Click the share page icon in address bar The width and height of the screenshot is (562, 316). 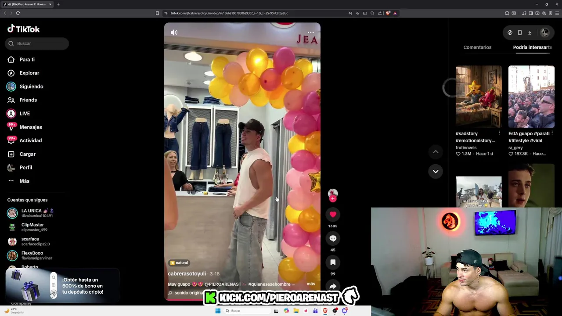(x=380, y=13)
